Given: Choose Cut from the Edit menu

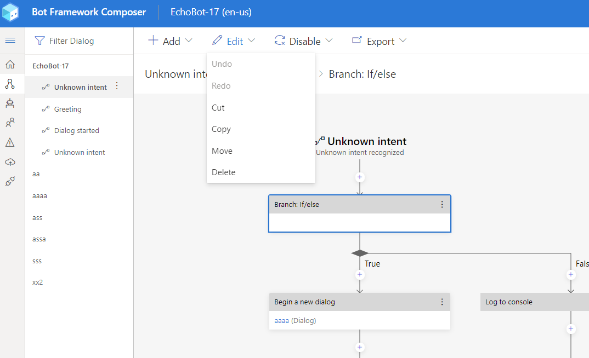Looking at the screenshot, I should [260, 108].
